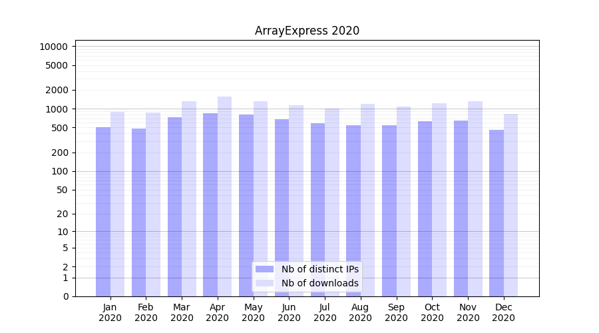Click the 'Nb of downloads' legend swatch
The width and height of the screenshot is (599, 333).
pos(264,284)
